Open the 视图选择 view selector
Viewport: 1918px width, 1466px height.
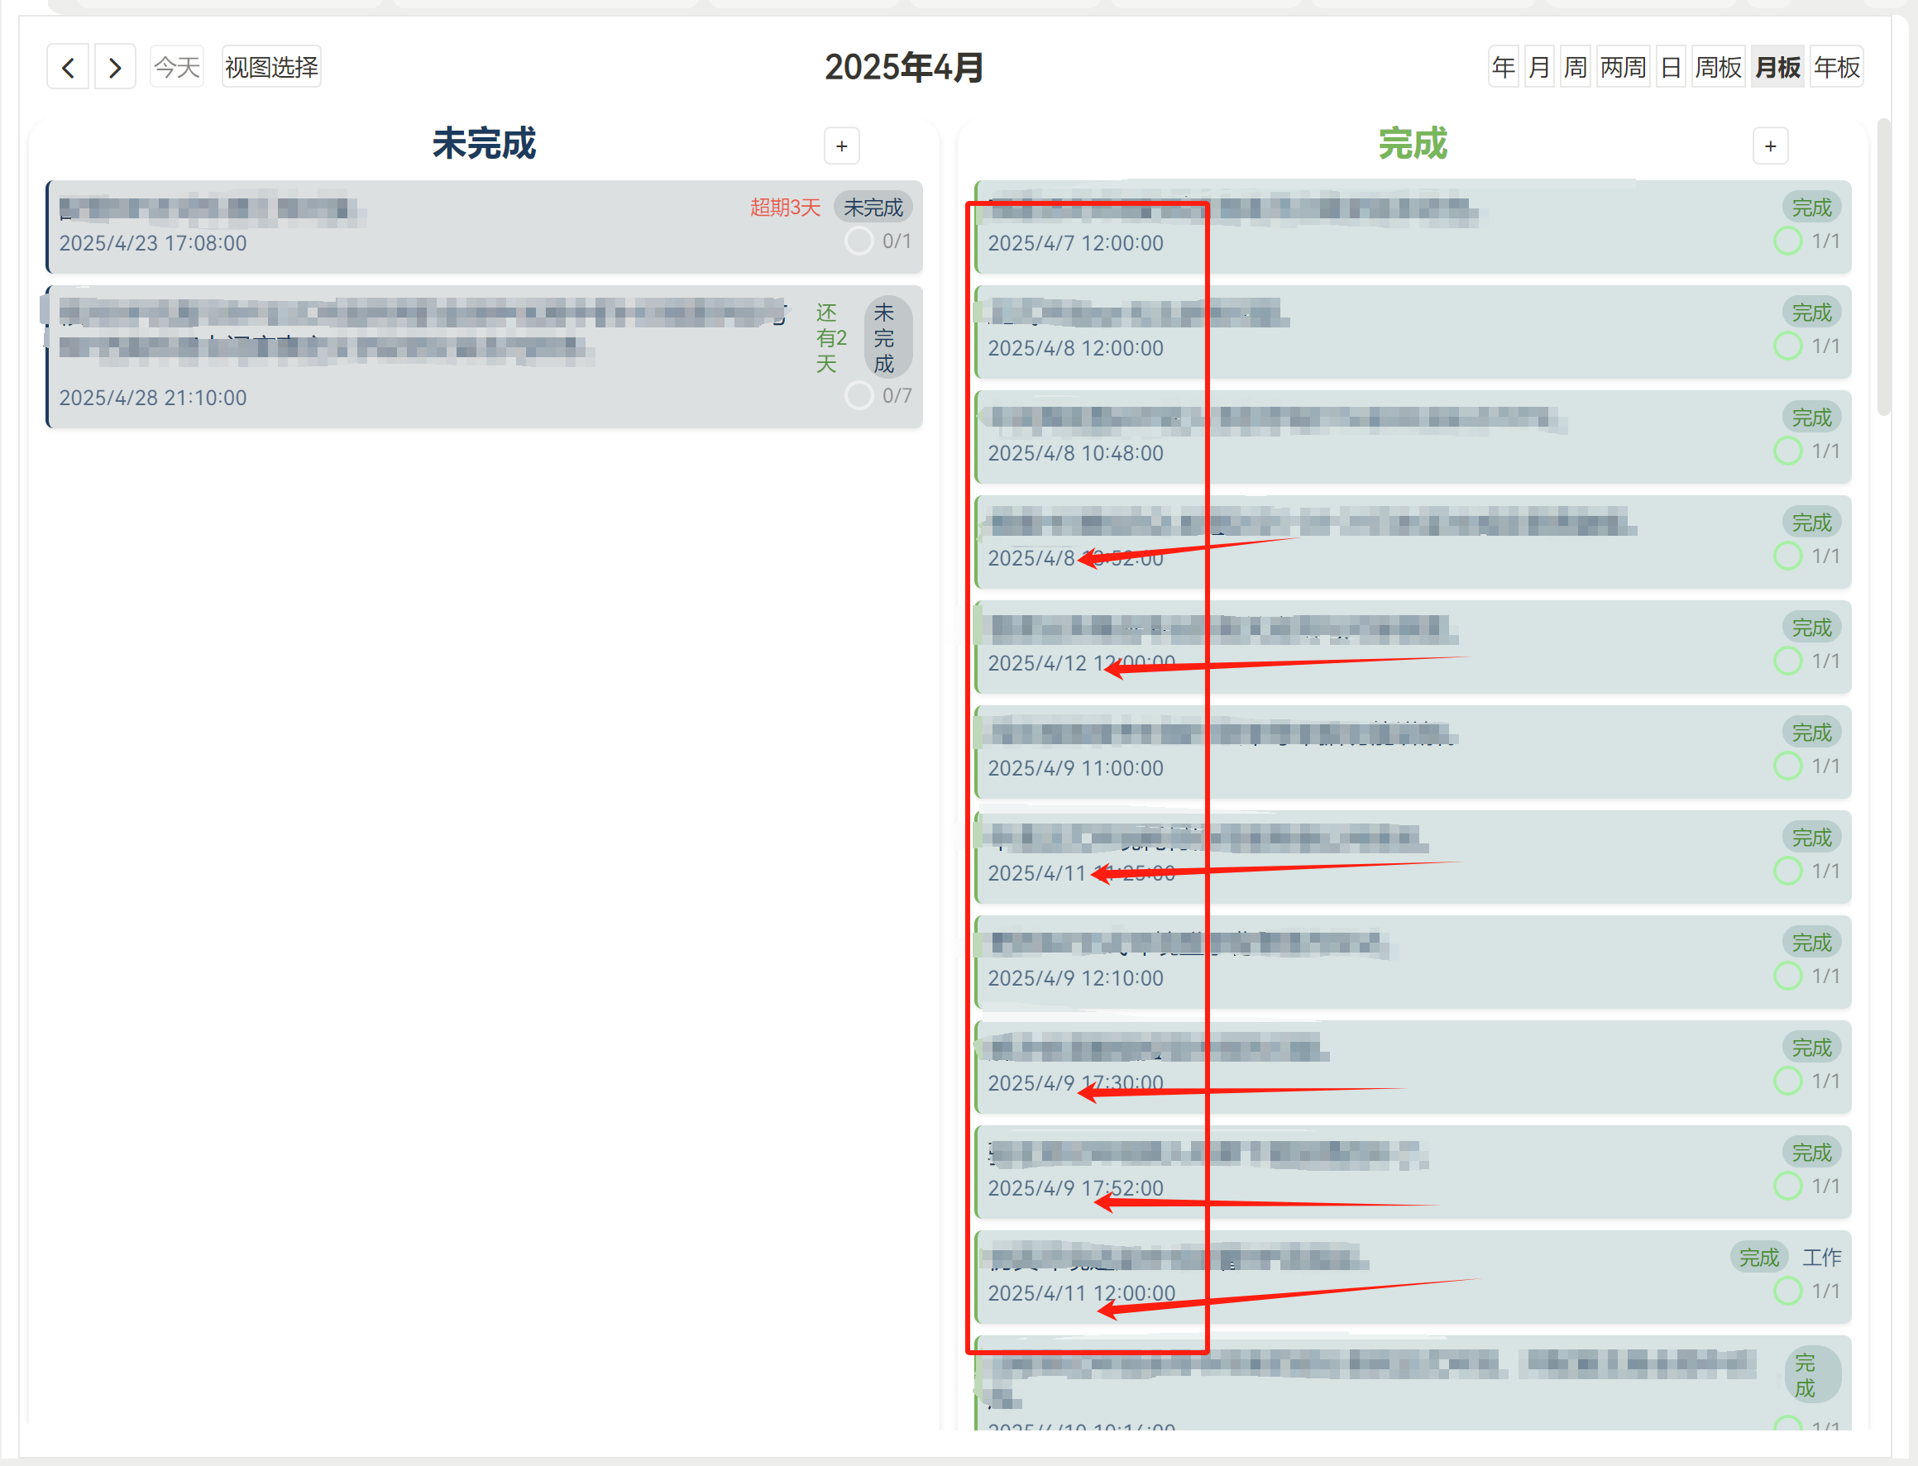[271, 67]
